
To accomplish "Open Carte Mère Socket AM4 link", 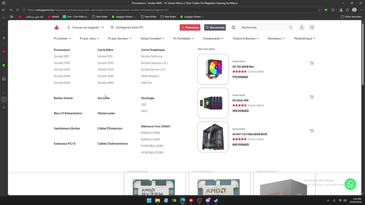I will click(x=106, y=83).
